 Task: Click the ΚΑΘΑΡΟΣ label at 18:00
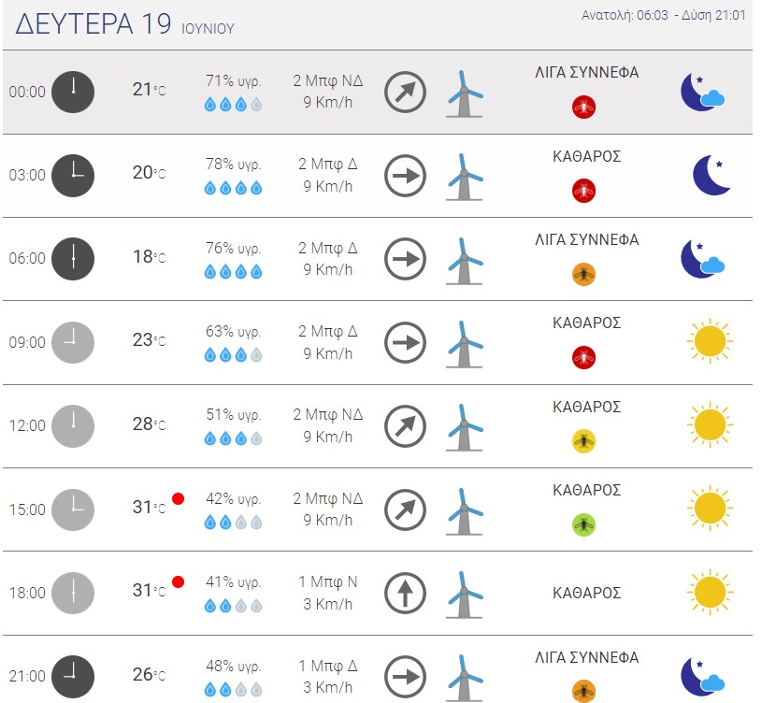[586, 594]
